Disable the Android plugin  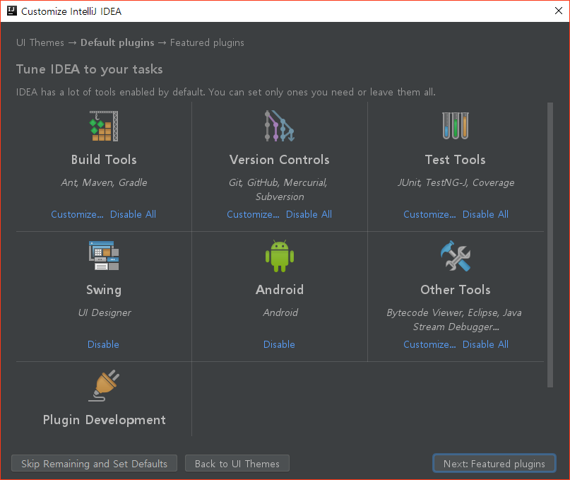(x=279, y=344)
